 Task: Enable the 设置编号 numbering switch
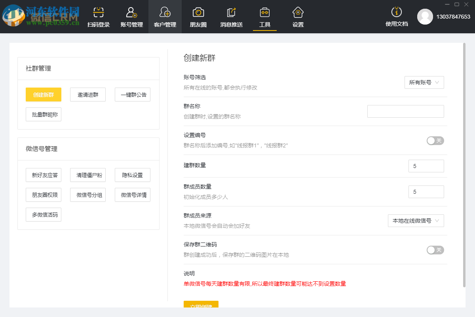tap(435, 140)
